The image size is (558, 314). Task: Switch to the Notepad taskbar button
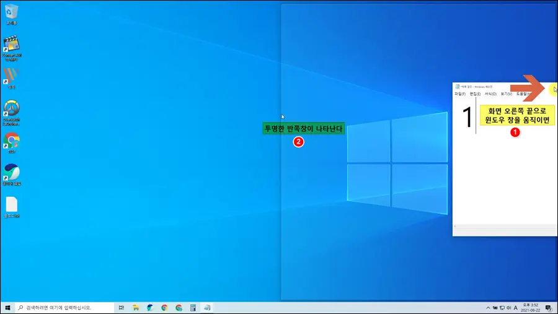pyautogui.click(x=207, y=308)
